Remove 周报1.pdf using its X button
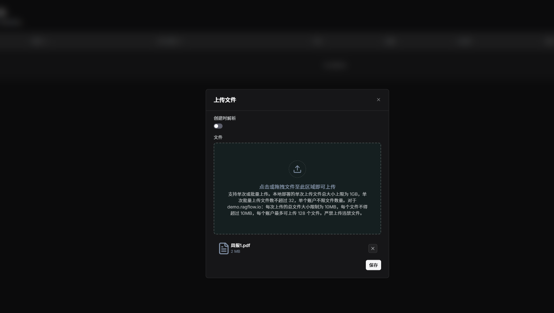 click(373, 248)
